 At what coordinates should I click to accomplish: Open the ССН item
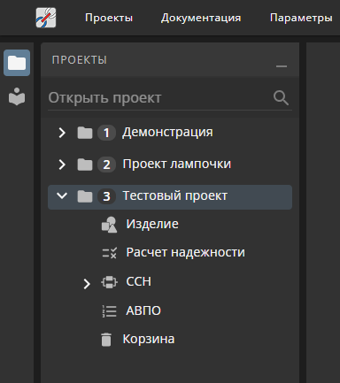coord(138,281)
